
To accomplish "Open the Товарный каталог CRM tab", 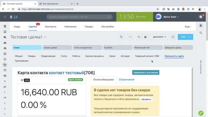I will click(x=147, y=56).
